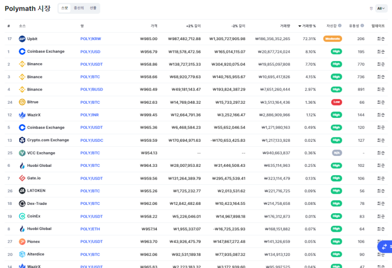Click the Bitrue exchange logo
Viewport: 392px width, 268px height.
click(x=22, y=102)
